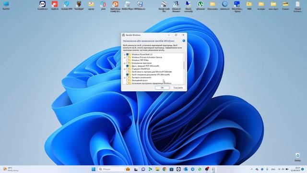Click the Cancel button in dialog
The width and height of the screenshot is (307, 173).
click(178, 87)
